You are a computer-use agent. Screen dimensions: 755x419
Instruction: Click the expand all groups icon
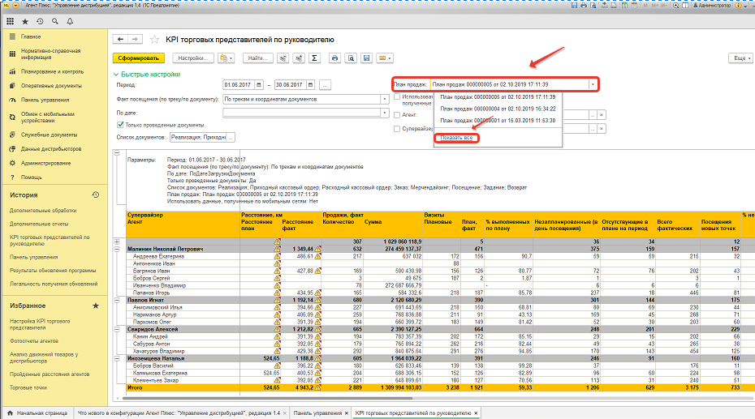(299, 58)
